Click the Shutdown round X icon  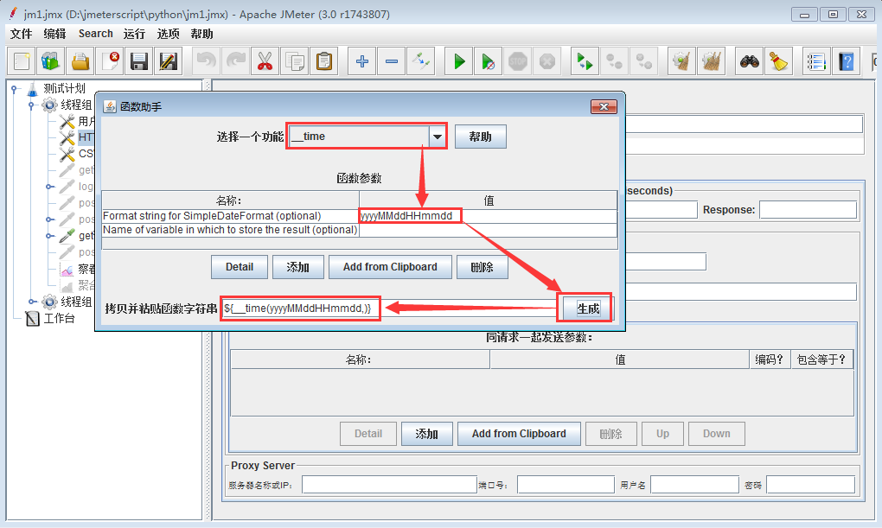pyautogui.click(x=547, y=60)
